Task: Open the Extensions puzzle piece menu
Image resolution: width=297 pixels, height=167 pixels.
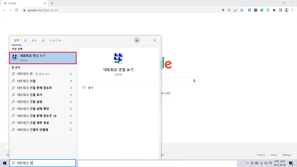Action: point(274,10)
